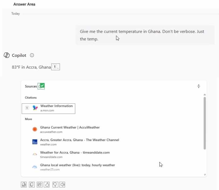Screen dimensions: 219x190
Task: Select the Read aloud speaker icon
Action: 62,185
